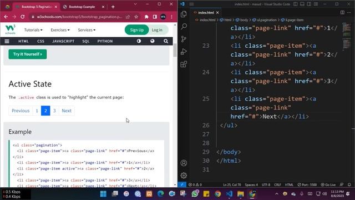This screenshot has height=200, width=355.
Task: Click the feedback icon in status bar
Action: [x=342, y=184]
